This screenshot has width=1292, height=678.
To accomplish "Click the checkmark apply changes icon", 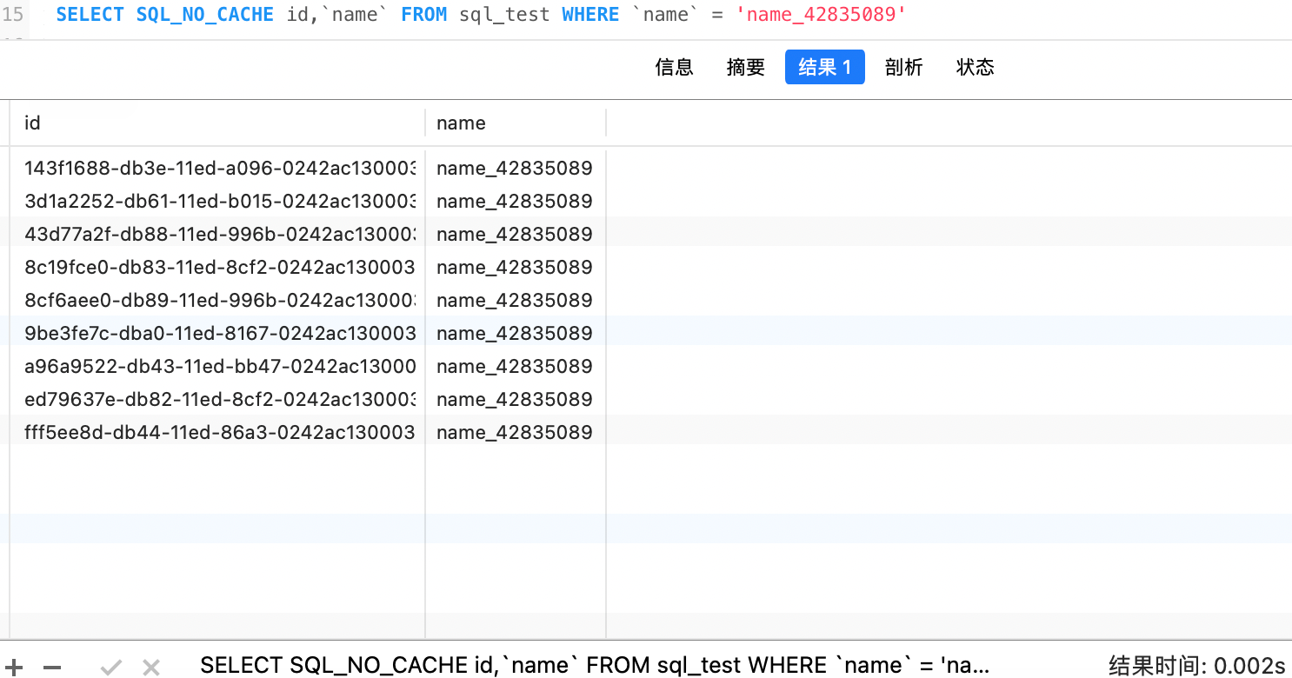I will [110, 667].
